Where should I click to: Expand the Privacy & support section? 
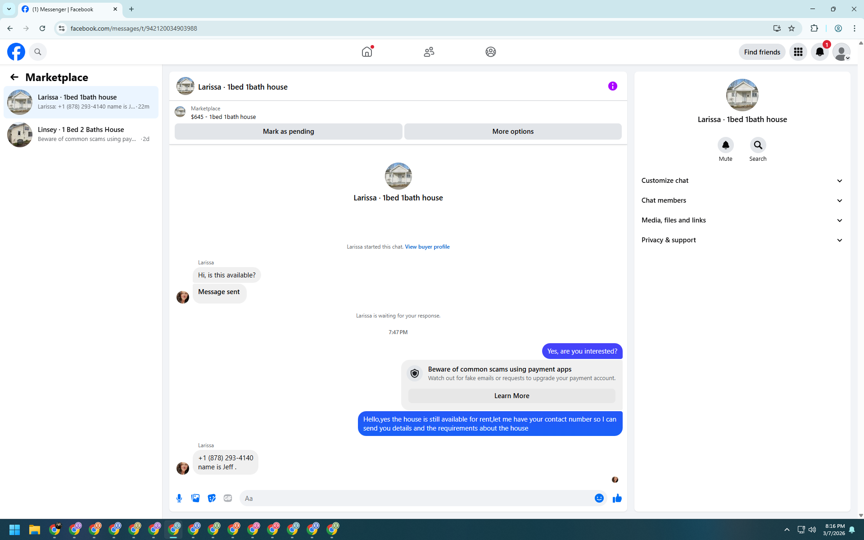tap(742, 240)
